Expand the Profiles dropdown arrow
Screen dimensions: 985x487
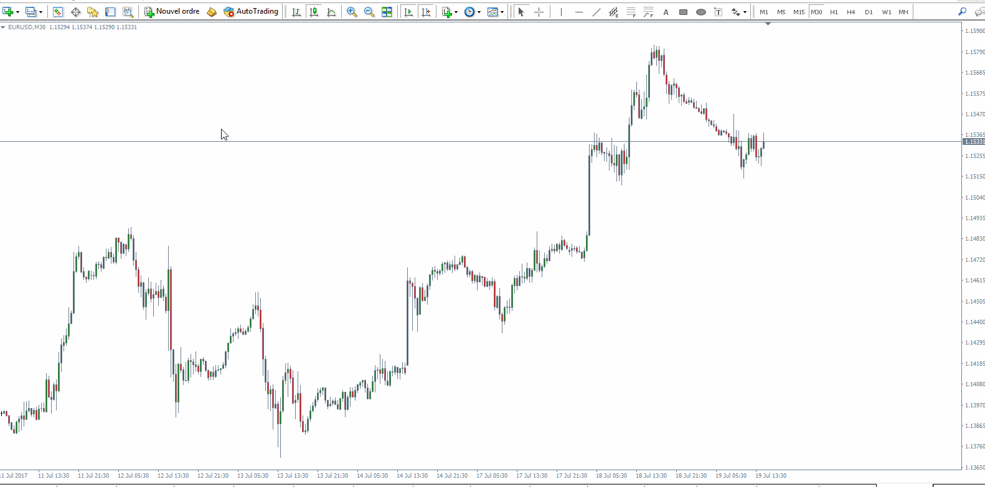pos(40,12)
